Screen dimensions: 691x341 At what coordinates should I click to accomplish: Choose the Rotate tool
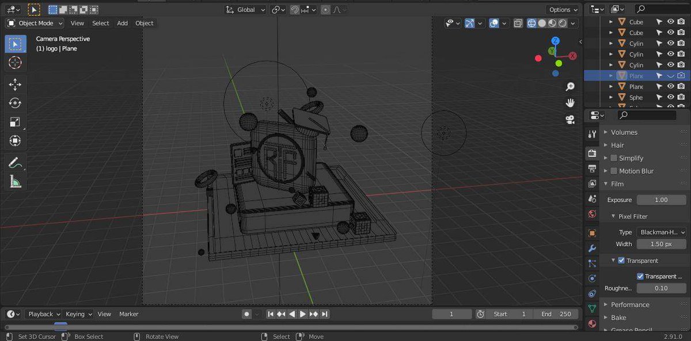click(x=16, y=103)
